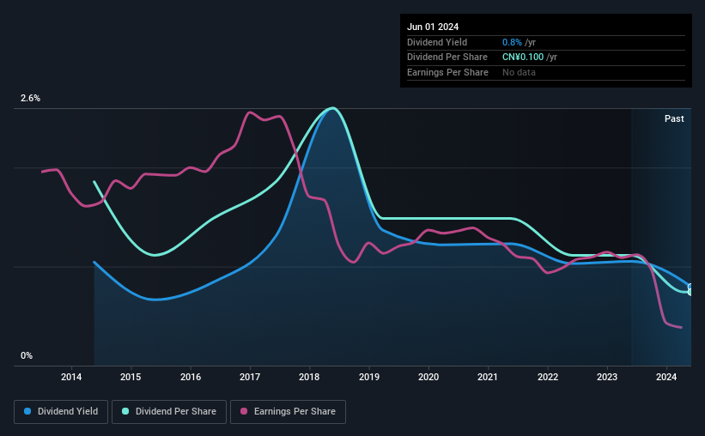This screenshot has height=436, width=705.
Task: Toggle the Dividend Yield legend button
Action: [61, 412]
